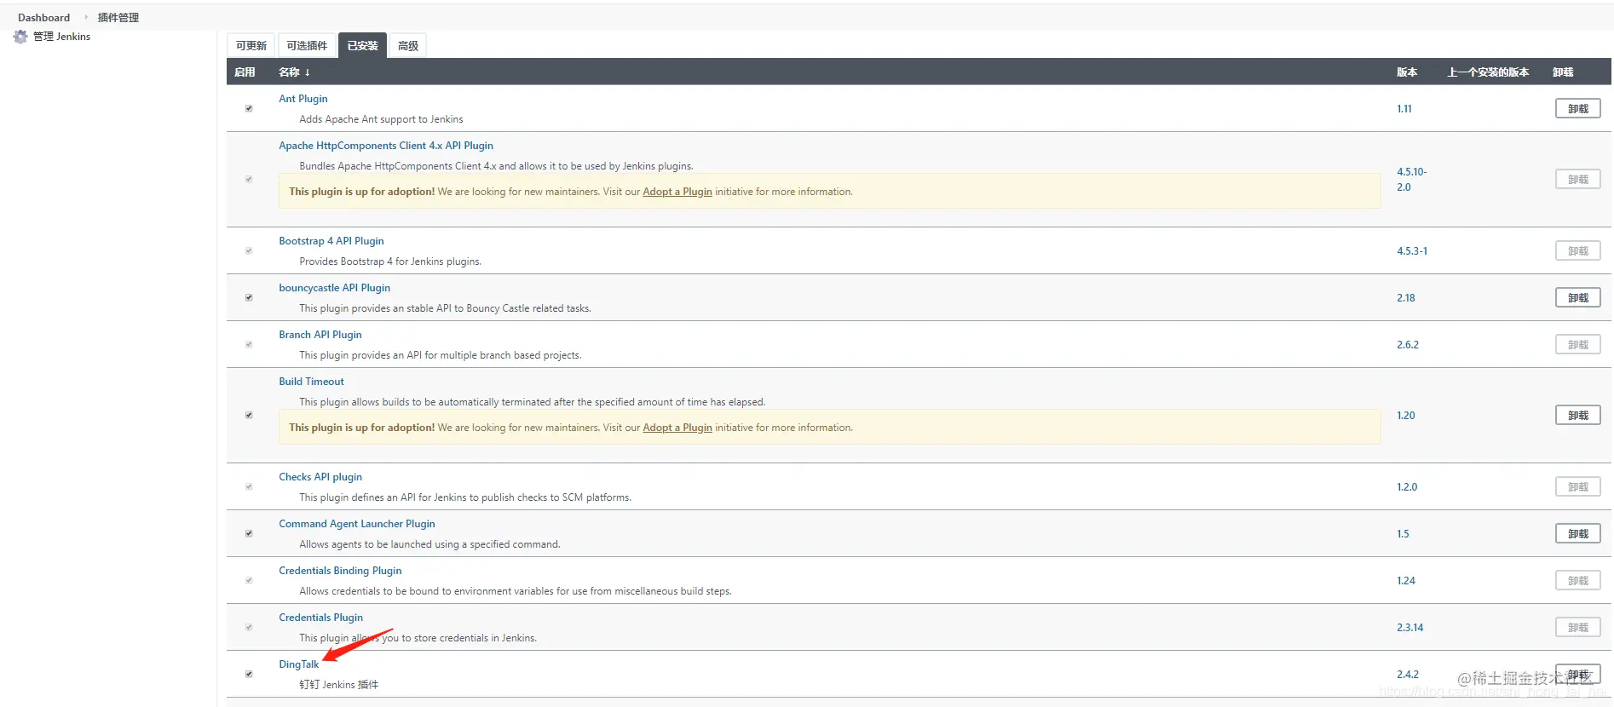Screen dimensions: 1614x707
Task: Open the Checks API plugin link
Action: 320,477
